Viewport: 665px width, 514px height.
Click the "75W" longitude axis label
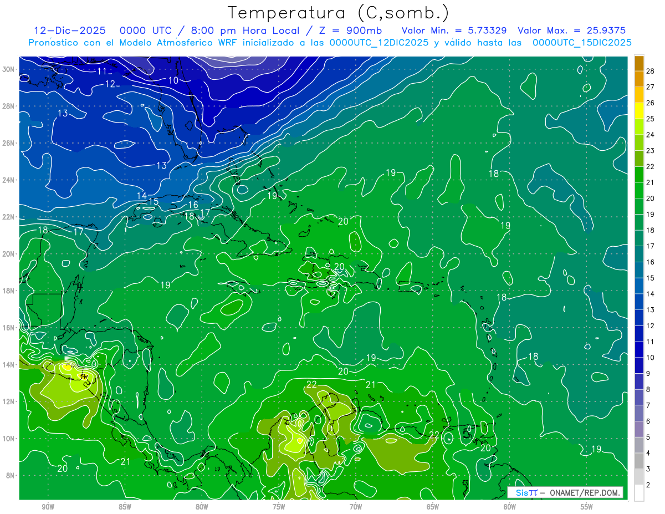tap(279, 507)
